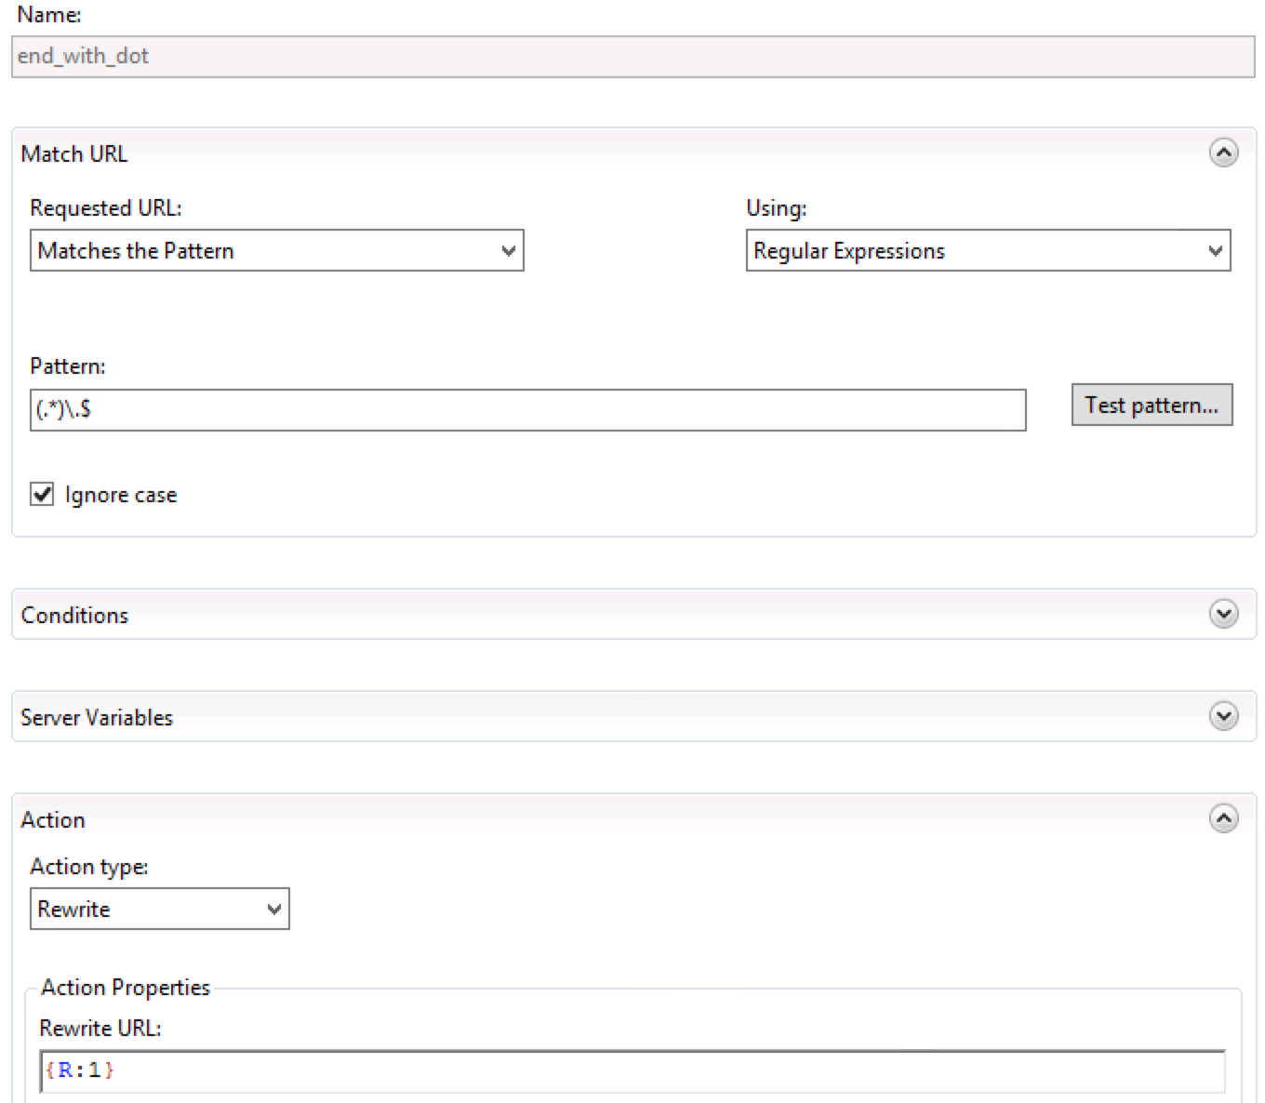Screen dimensions: 1265x1103
Task: Open the Action type dropdown
Action: pos(159,909)
